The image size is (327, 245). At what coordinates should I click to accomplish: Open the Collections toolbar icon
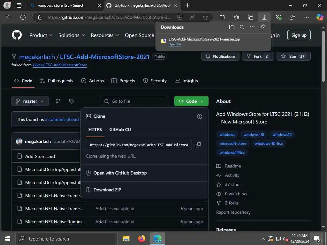coord(250,17)
